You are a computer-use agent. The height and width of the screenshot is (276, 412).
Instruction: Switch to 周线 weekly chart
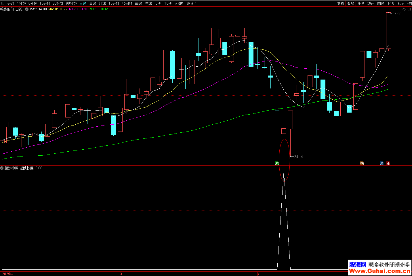(x=93, y=3)
